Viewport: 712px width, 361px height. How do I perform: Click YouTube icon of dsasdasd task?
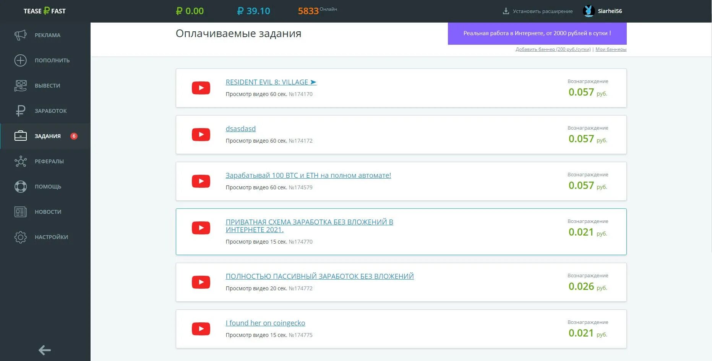pyautogui.click(x=201, y=135)
